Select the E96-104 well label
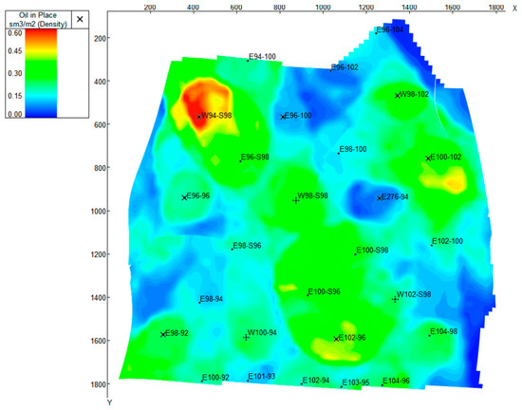This screenshot has height=410, width=522. [x=390, y=29]
